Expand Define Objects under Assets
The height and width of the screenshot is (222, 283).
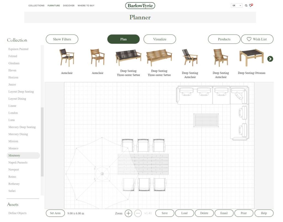[17, 213]
